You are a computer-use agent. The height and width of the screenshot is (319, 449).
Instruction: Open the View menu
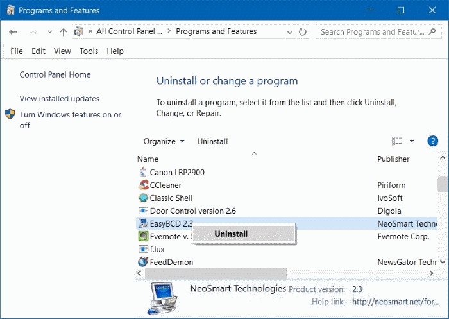coord(62,51)
